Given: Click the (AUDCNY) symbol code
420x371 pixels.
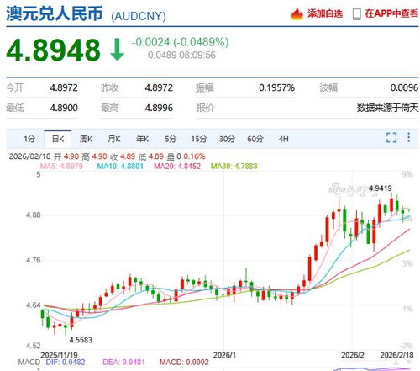Looking at the screenshot, I should coord(139,16).
